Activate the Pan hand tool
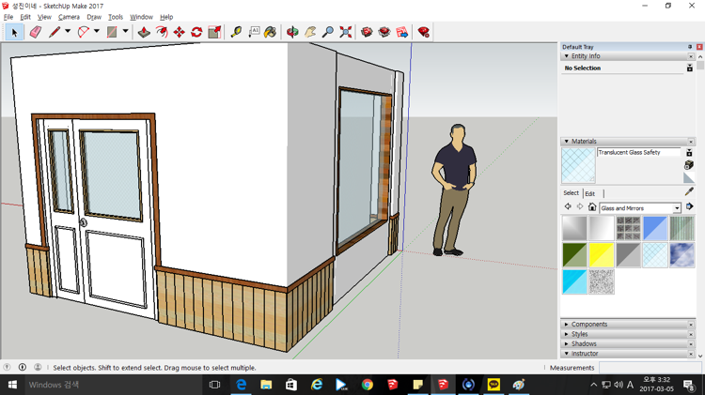The width and height of the screenshot is (705, 395). (x=310, y=32)
